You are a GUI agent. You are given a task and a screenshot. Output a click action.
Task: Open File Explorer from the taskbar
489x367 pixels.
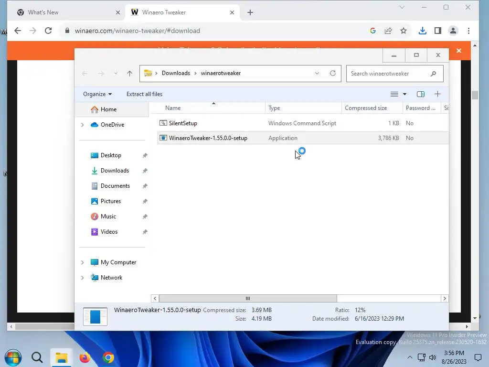(61, 357)
